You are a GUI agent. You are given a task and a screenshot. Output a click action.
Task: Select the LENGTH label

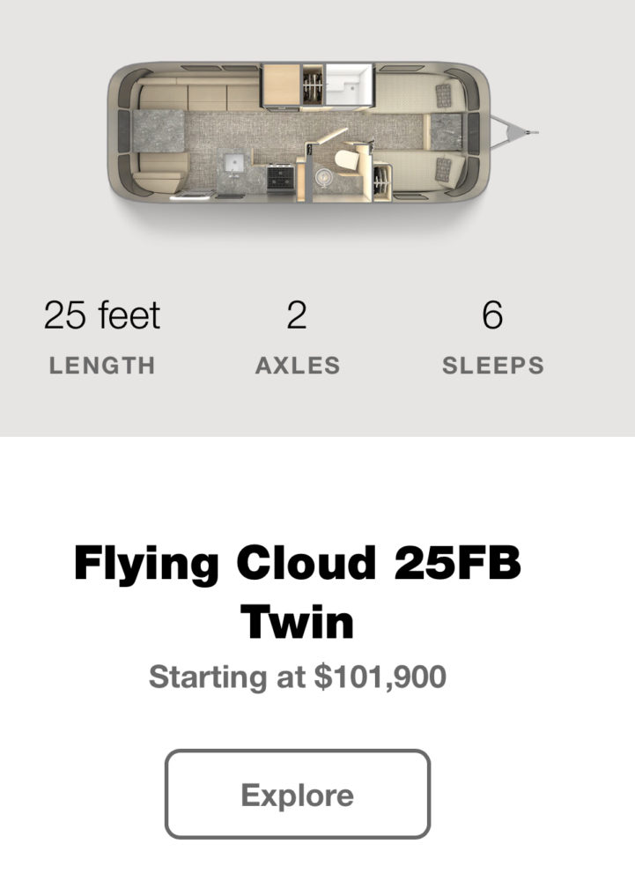[102, 366]
